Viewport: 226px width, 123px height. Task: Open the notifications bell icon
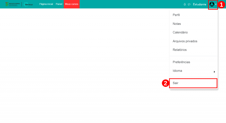185,4
